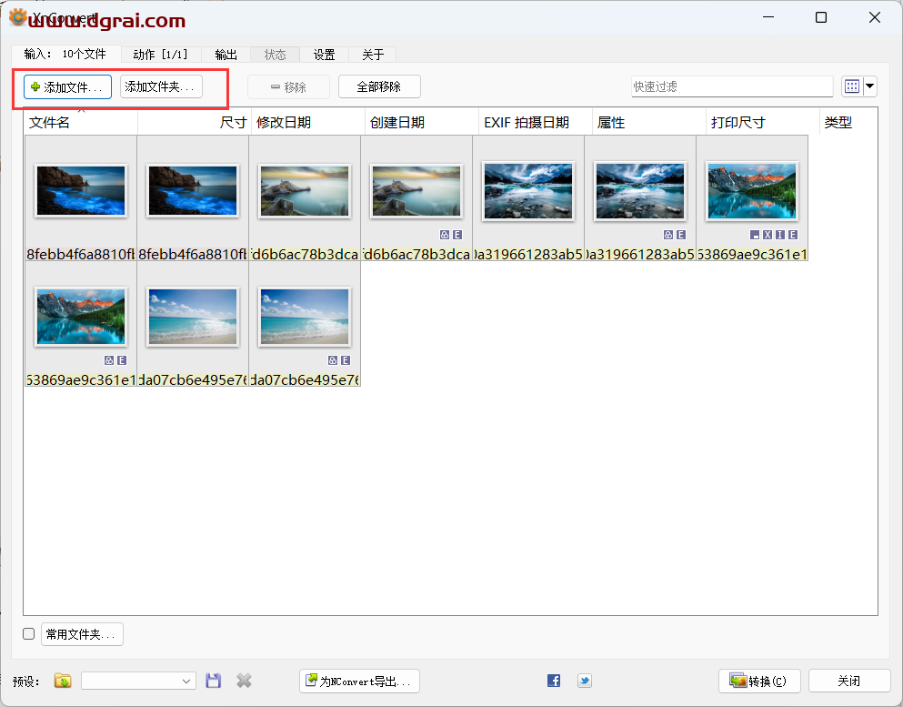Image resolution: width=903 pixels, height=707 pixels.
Task: Click the 移除 button
Action: 288,87
